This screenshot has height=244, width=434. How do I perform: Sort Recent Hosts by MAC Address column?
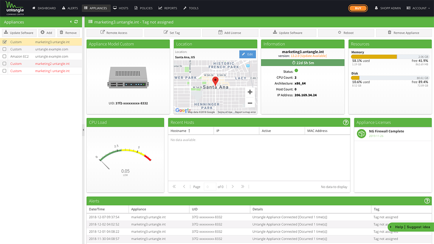(327, 130)
